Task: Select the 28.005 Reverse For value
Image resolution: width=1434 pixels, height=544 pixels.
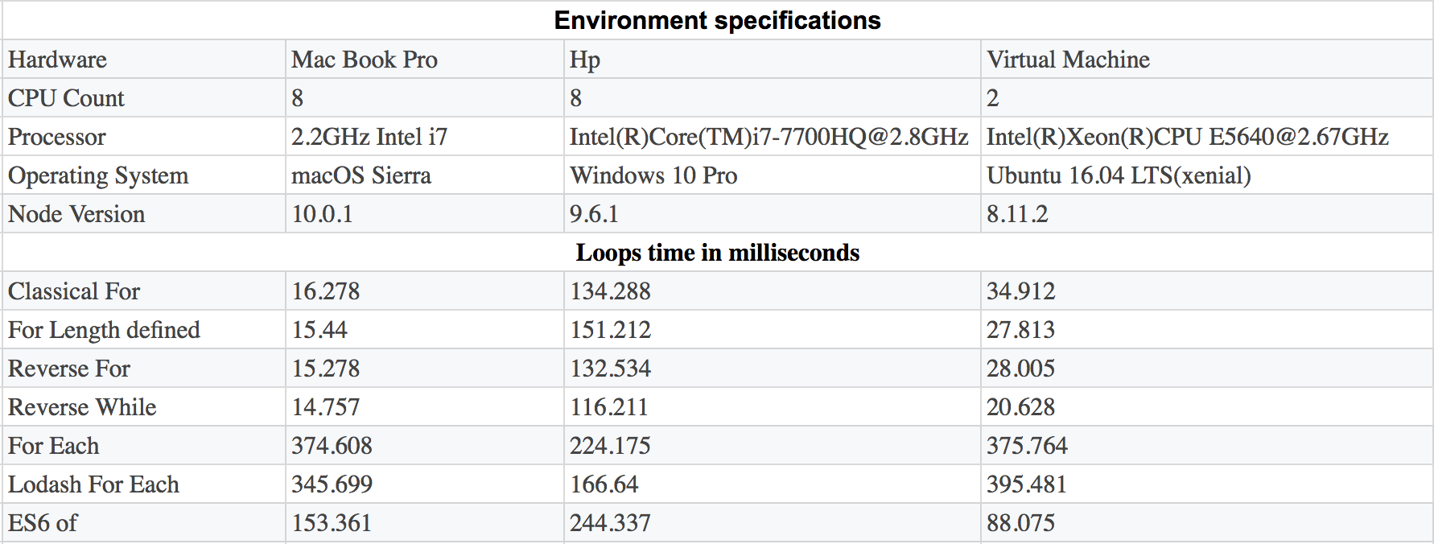Action: (1206, 368)
